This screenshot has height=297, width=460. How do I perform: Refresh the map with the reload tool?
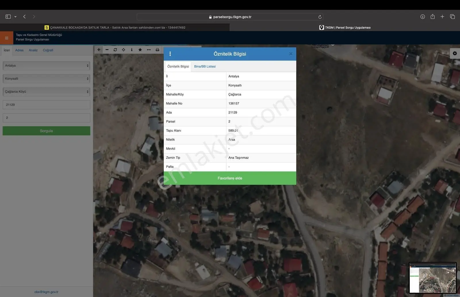click(115, 50)
